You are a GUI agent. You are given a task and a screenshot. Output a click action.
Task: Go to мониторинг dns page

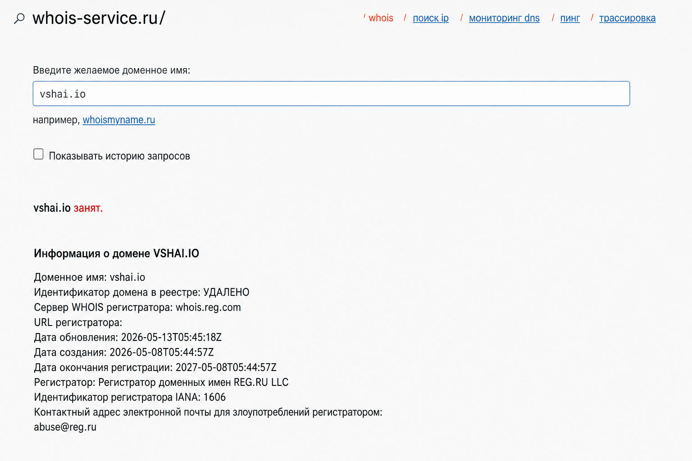[504, 18]
